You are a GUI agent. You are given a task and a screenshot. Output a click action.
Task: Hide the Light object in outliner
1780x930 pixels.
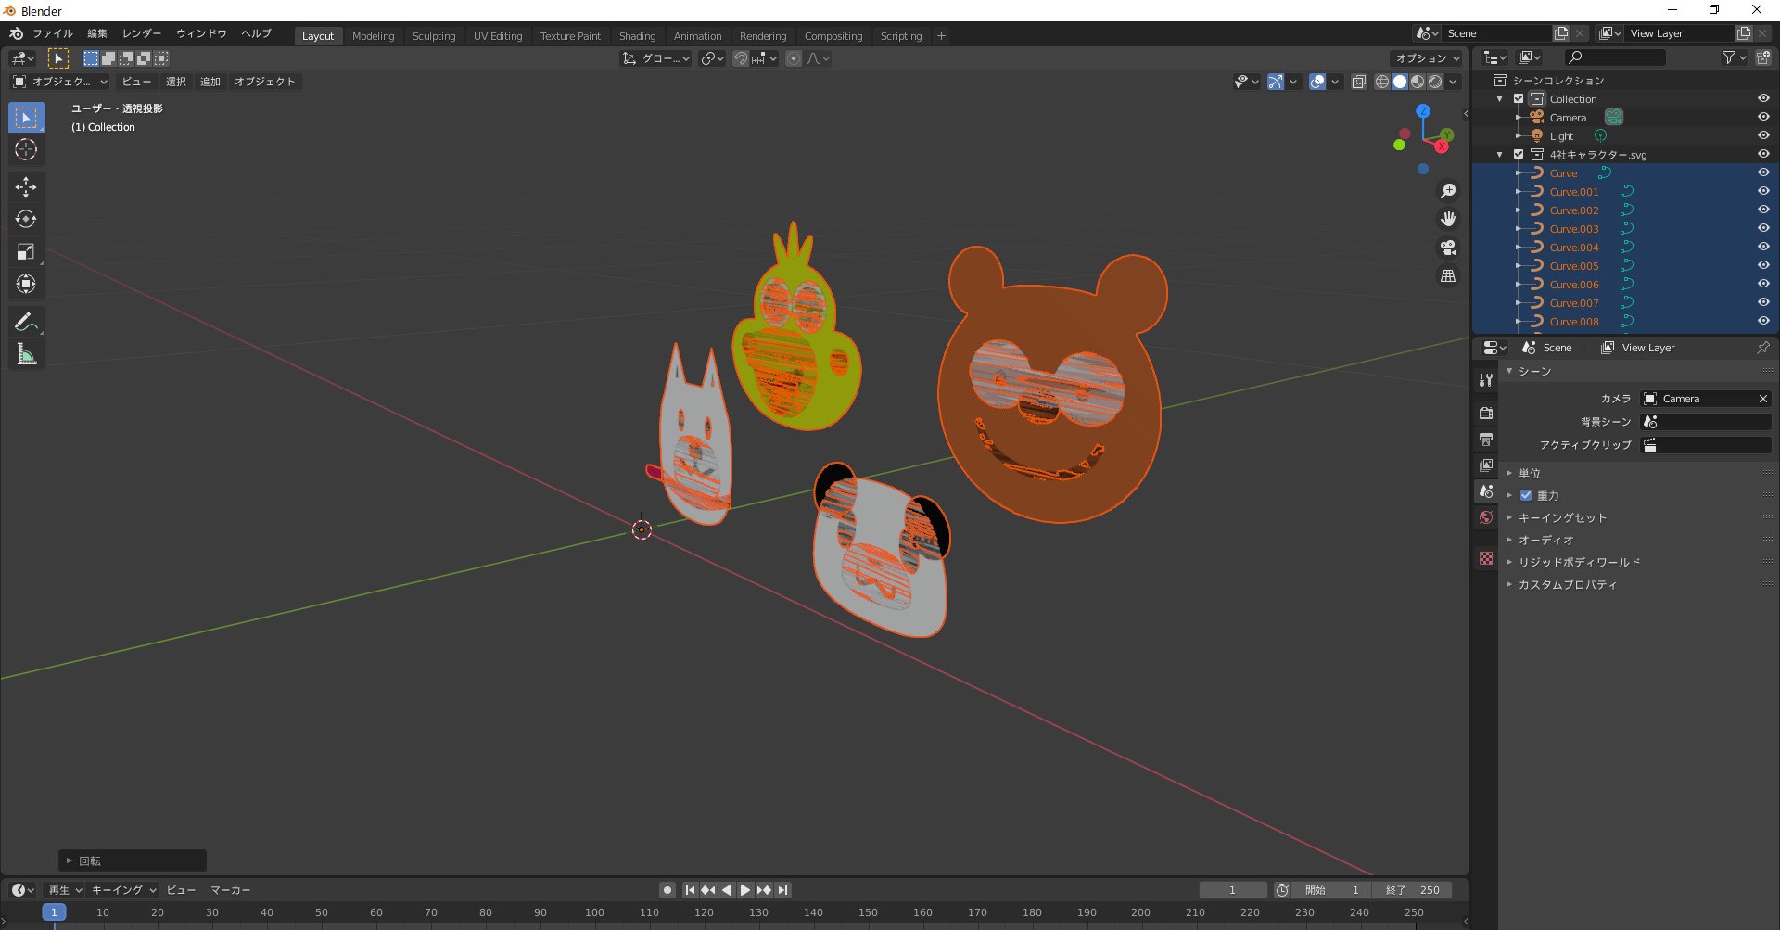point(1763,135)
